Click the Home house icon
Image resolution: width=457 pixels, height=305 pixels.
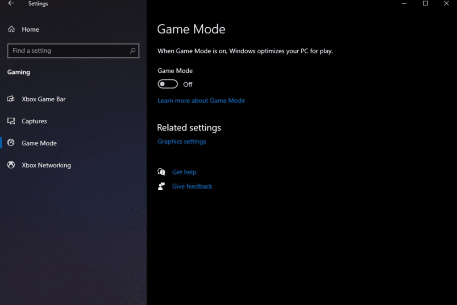[x=11, y=29]
